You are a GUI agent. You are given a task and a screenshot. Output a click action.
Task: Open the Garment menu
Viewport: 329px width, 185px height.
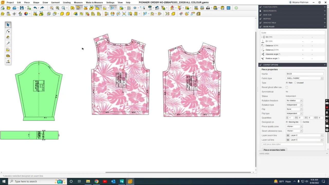[55, 2]
